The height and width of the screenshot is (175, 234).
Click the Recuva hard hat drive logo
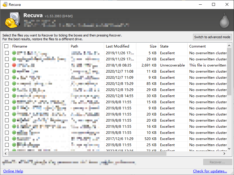12,20
